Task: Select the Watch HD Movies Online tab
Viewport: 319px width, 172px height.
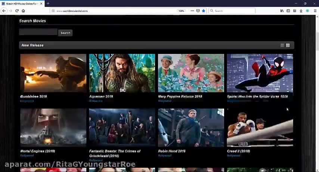Action: pos(22,3)
